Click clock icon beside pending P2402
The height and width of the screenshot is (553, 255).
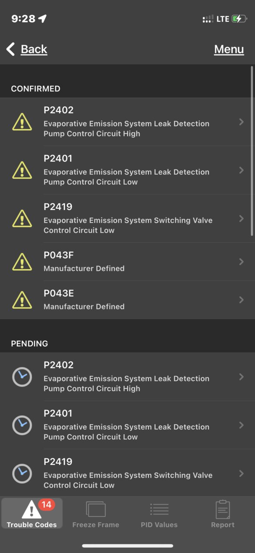pyautogui.click(x=22, y=377)
